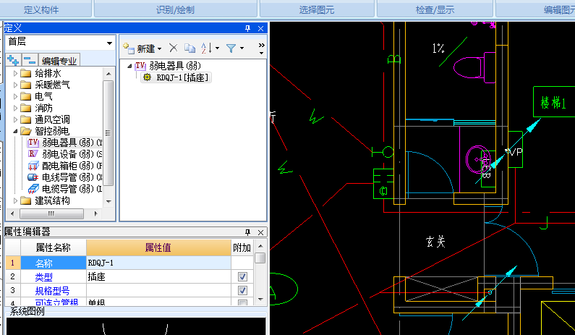The height and width of the screenshot is (335, 575).
Task: Click tree horizontal scrollbar right arrow
Action: click(x=96, y=213)
